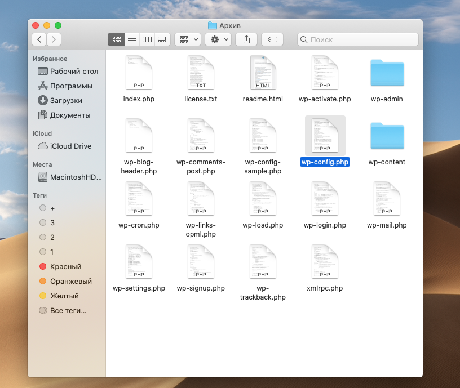Select wp-cron.php file icon
This screenshot has height=388, width=460.
(139, 198)
